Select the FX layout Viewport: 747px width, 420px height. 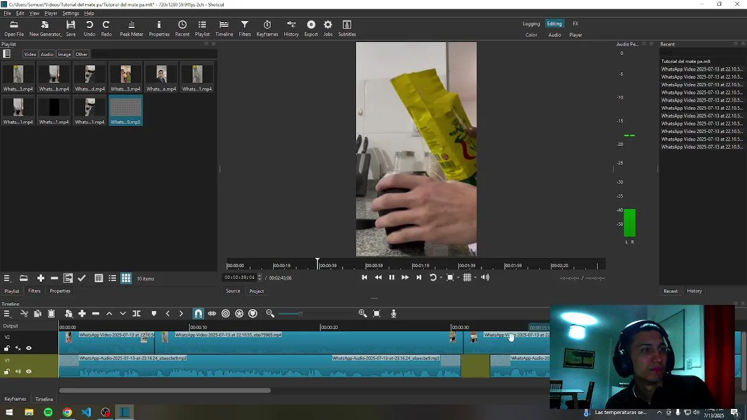click(575, 24)
